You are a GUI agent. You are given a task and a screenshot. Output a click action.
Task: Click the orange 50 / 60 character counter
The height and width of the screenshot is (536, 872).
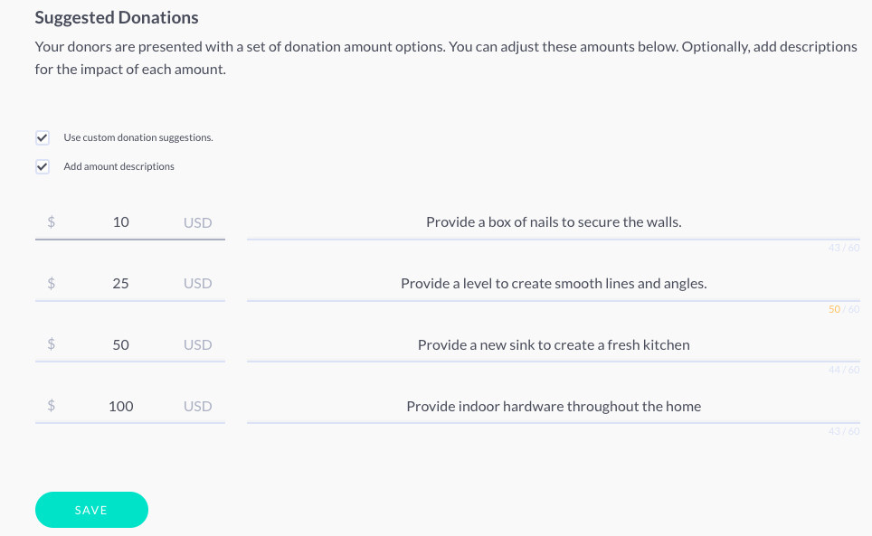[844, 309]
